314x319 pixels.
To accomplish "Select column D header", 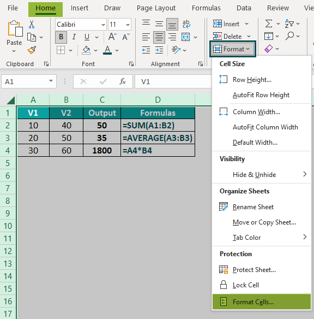I will click(158, 100).
